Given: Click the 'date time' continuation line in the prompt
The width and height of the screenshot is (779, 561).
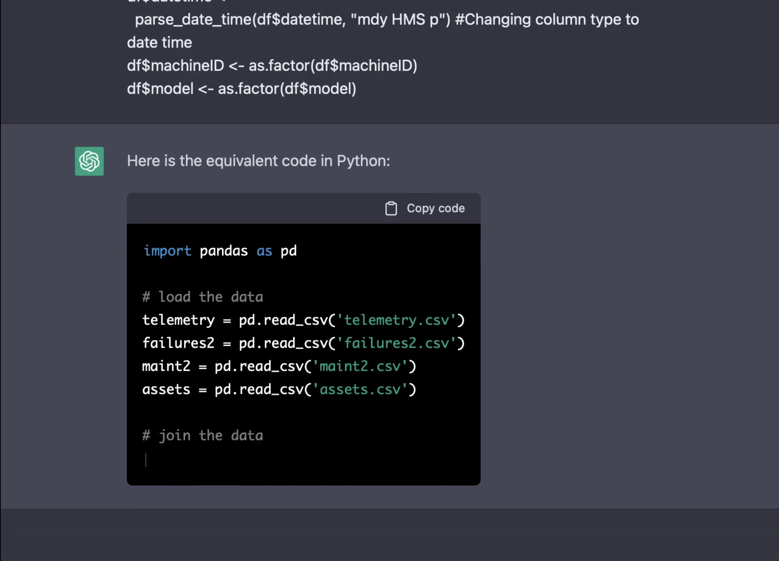Looking at the screenshot, I should (x=160, y=42).
